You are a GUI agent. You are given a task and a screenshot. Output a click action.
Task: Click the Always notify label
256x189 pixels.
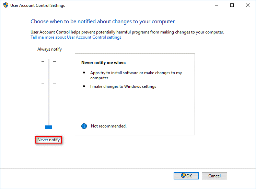click(x=49, y=49)
